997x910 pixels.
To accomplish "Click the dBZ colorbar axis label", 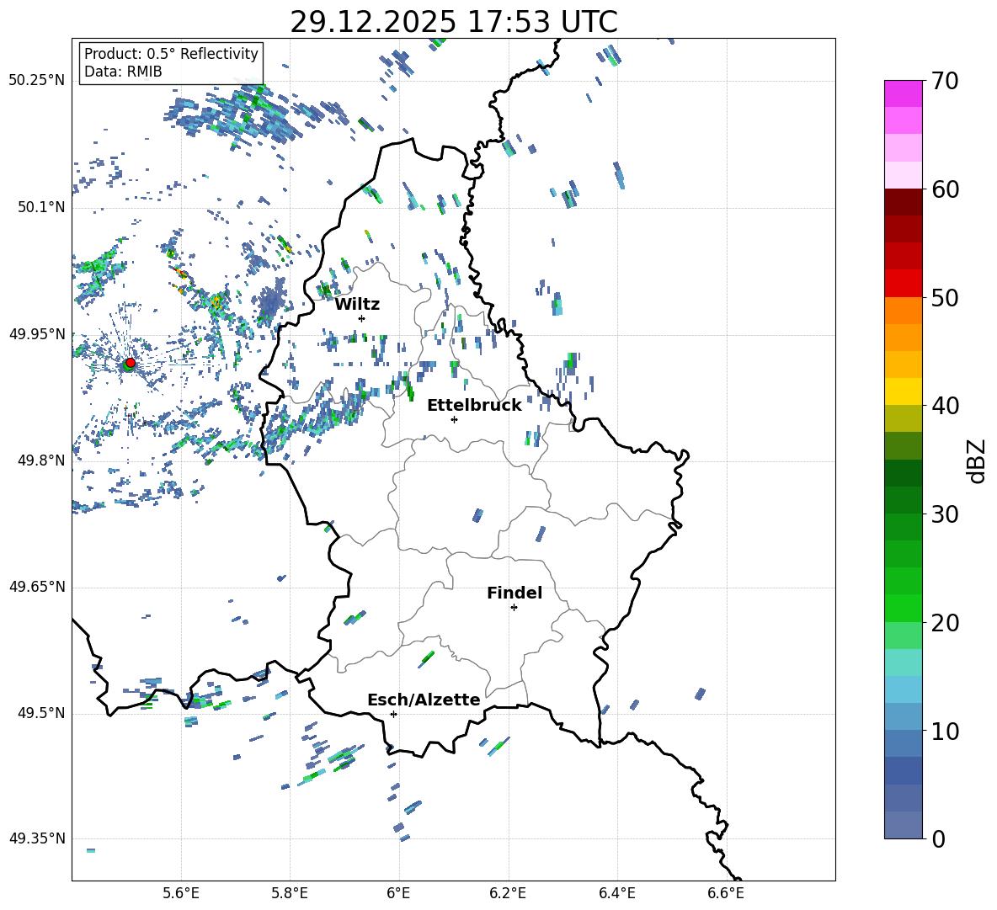I will [976, 460].
